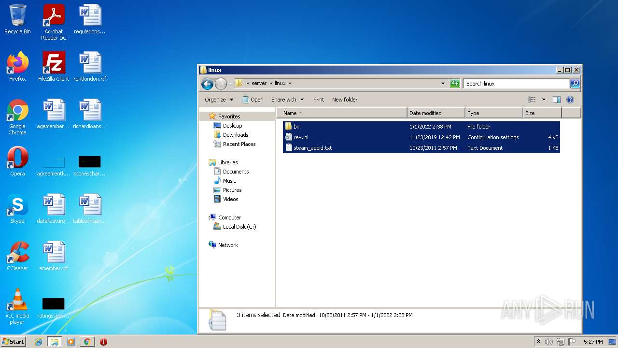Image resolution: width=618 pixels, height=348 pixels.
Task: Click the search magnifier button
Action: pos(575,84)
